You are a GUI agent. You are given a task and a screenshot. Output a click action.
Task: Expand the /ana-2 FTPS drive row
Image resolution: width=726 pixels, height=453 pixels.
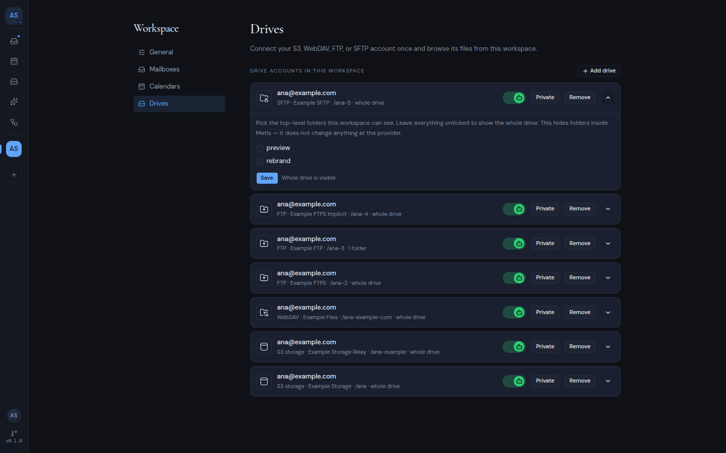tap(608, 278)
